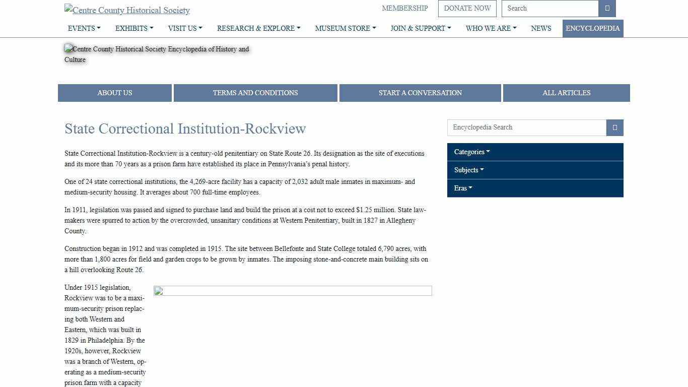The image size is (688, 387).
Task: Open the JOIN & SUPPORT menu
Action: (x=421, y=28)
